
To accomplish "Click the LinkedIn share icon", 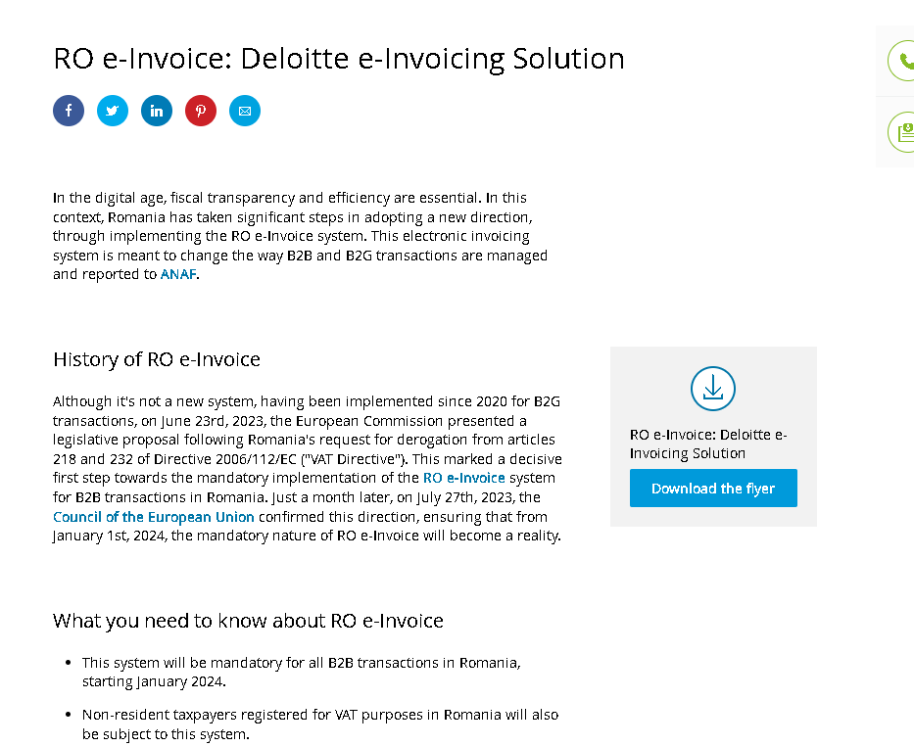I will tap(157, 111).
